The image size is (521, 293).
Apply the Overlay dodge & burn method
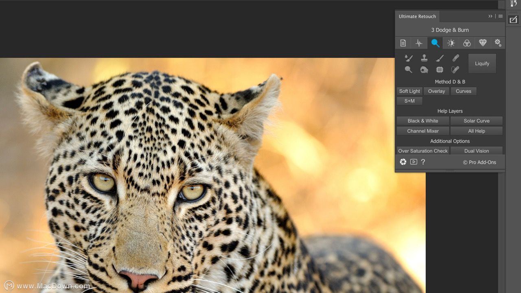click(x=436, y=91)
